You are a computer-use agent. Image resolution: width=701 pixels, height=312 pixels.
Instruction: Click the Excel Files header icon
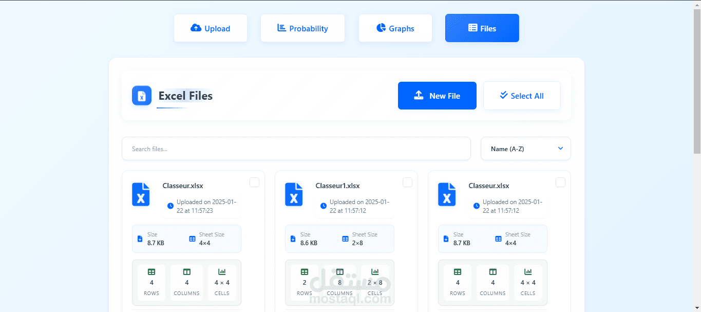(x=142, y=96)
